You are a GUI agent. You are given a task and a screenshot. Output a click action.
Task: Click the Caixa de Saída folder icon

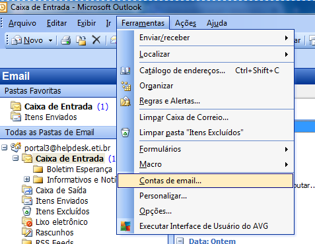(x=27, y=190)
